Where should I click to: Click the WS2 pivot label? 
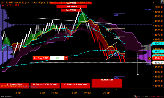click(x=117, y=78)
